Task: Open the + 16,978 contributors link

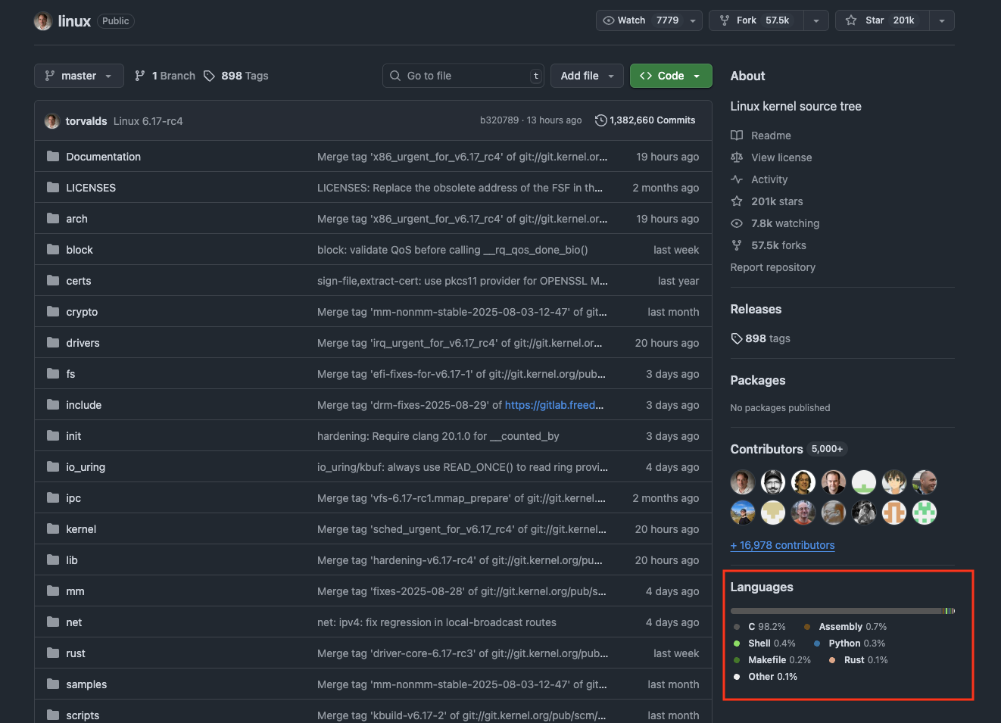Action: tap(783, 545)
